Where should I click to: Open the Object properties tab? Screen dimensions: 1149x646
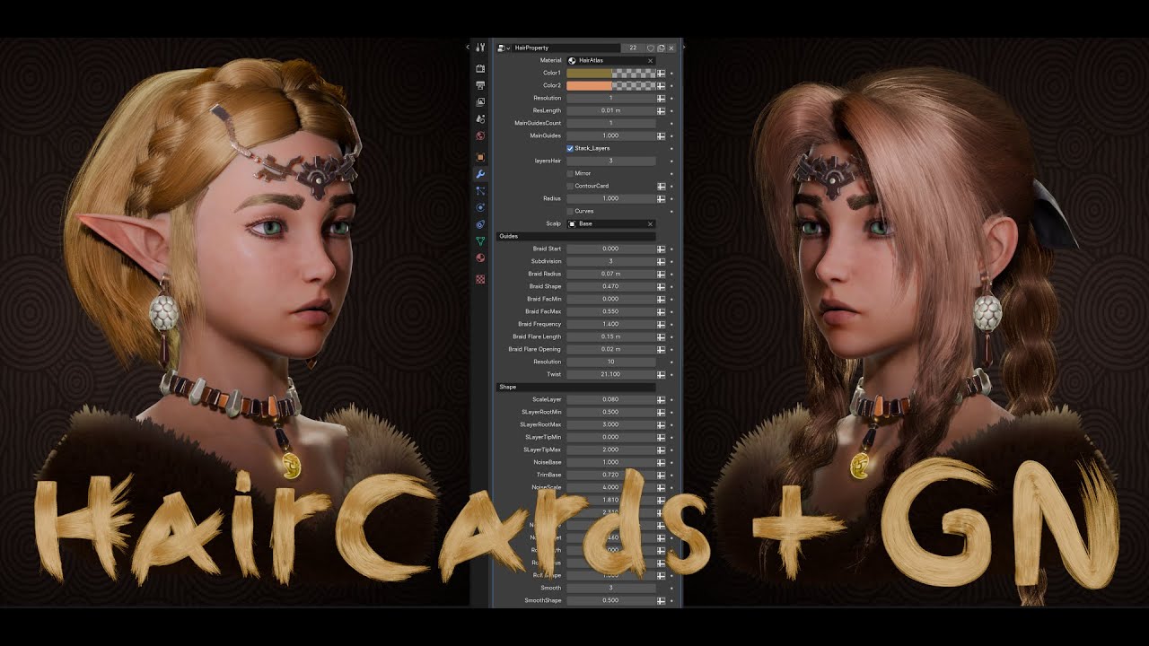click(x=480, y=157)
